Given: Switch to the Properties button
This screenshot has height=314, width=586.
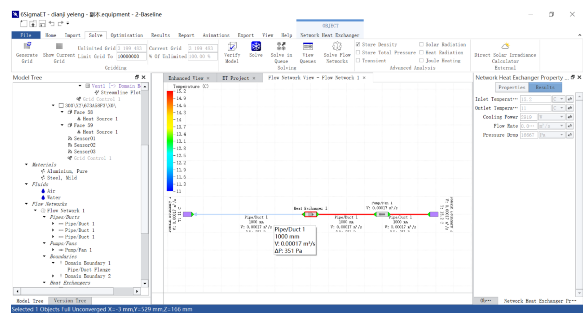Looking at the screenshot, I should coord(511,88).
